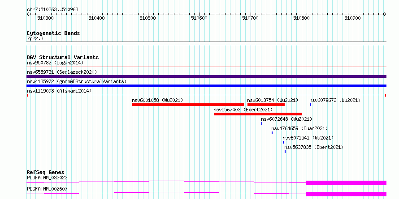Select gene label PDGFA|NM_002607

tap(47, 189)
